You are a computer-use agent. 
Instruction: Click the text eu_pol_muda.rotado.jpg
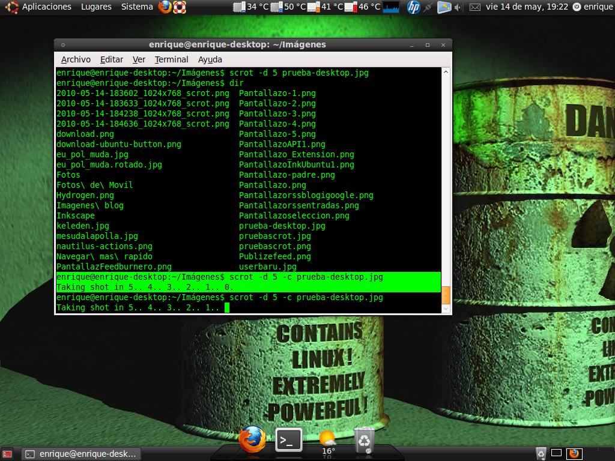click(x=109, y=164)
